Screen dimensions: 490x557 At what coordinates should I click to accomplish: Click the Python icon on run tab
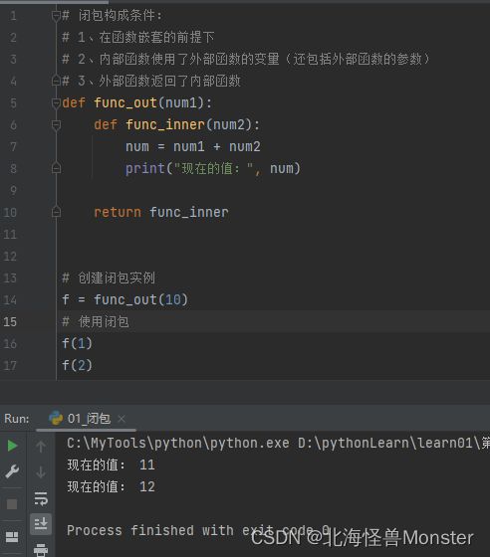tap(56, 418)
